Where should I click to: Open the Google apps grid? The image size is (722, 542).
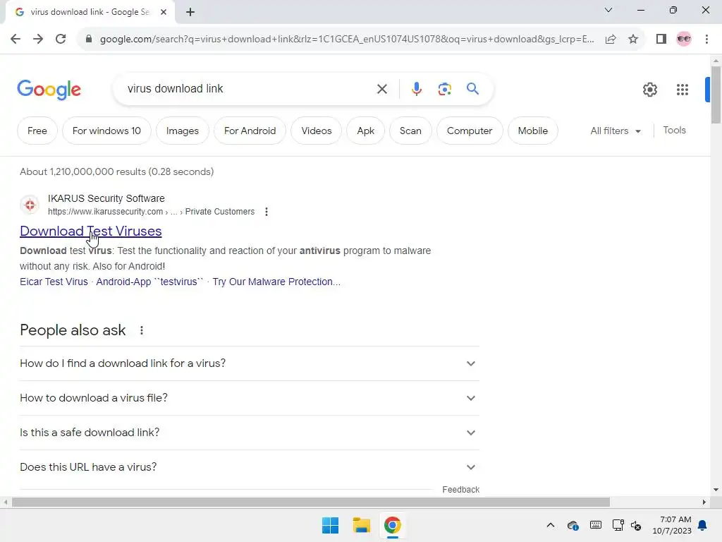pyautogui.click(x=683, y=90)
